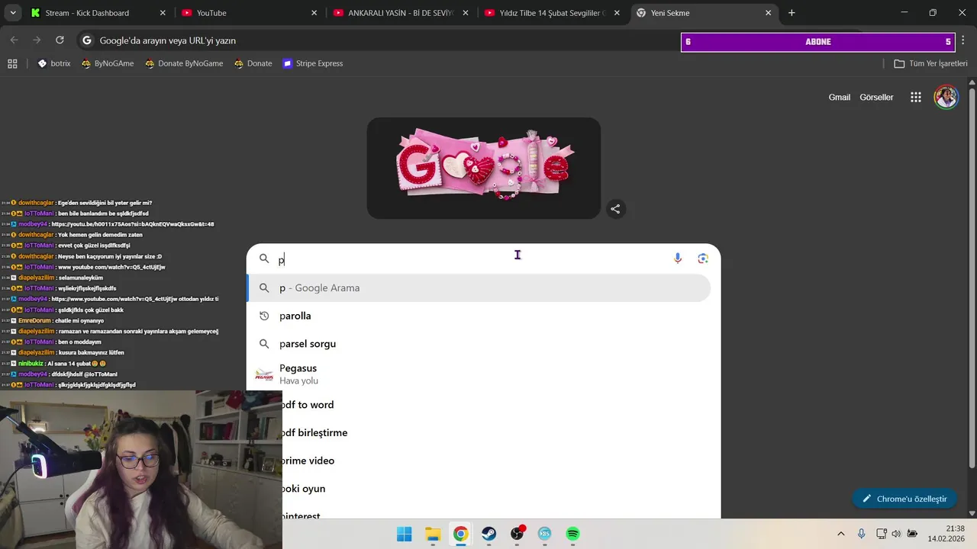
Task: Open the Donate ByNoGame bookmark
Action: pyautogui.click(x=184, y=63)
